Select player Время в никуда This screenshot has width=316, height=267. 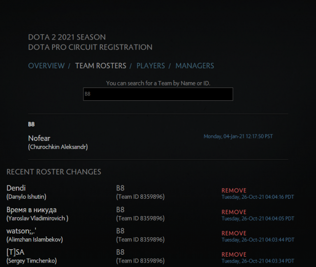pos(32,210)
